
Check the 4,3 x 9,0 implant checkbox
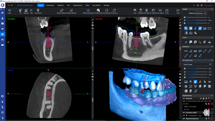212,104
